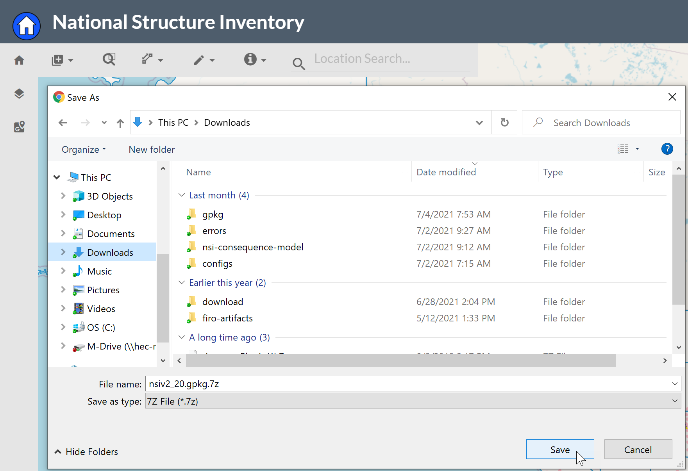Click the Save button
The image size is (688, 471).
coord(560,450)
